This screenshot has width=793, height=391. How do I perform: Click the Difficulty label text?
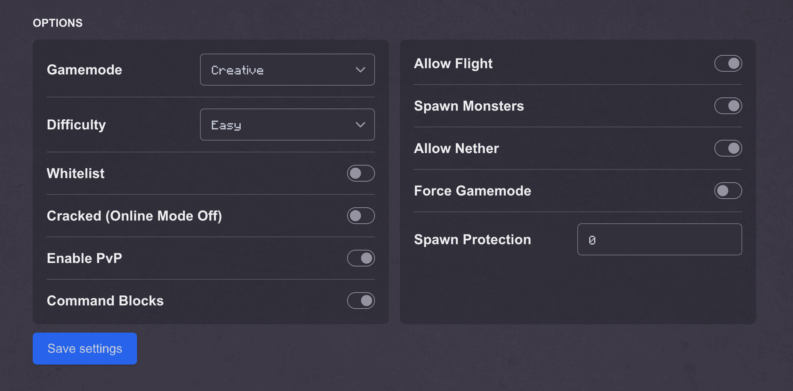click(x=76, y=125)
